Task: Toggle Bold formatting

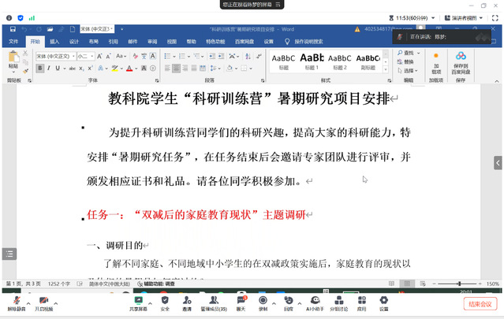Action: click(39, 68)
